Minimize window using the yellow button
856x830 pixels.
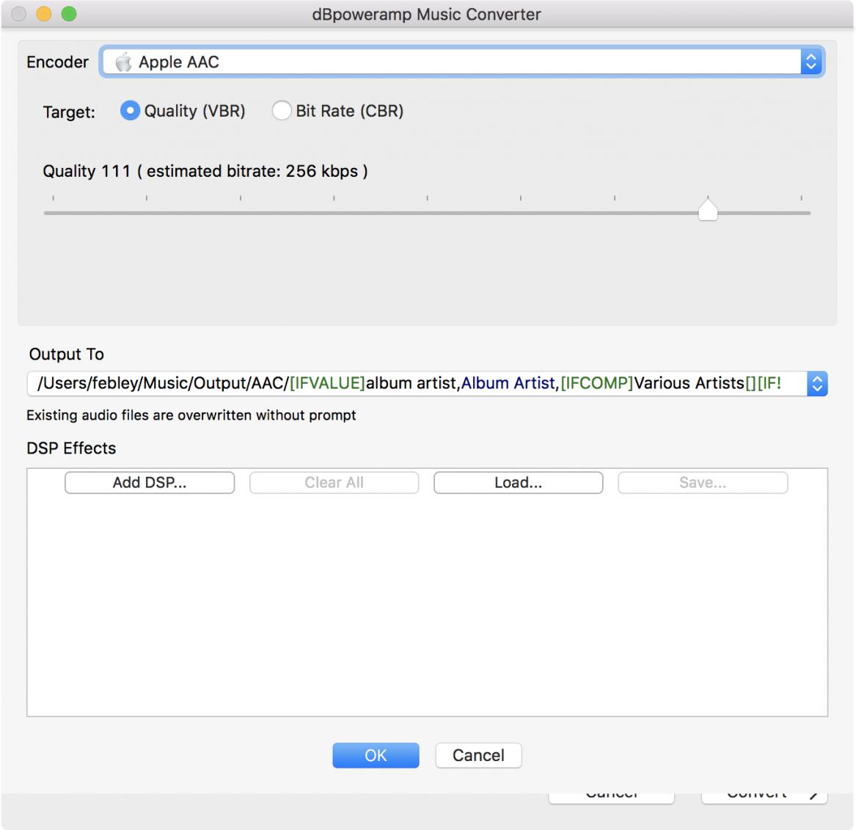click(x=44, y=14)
